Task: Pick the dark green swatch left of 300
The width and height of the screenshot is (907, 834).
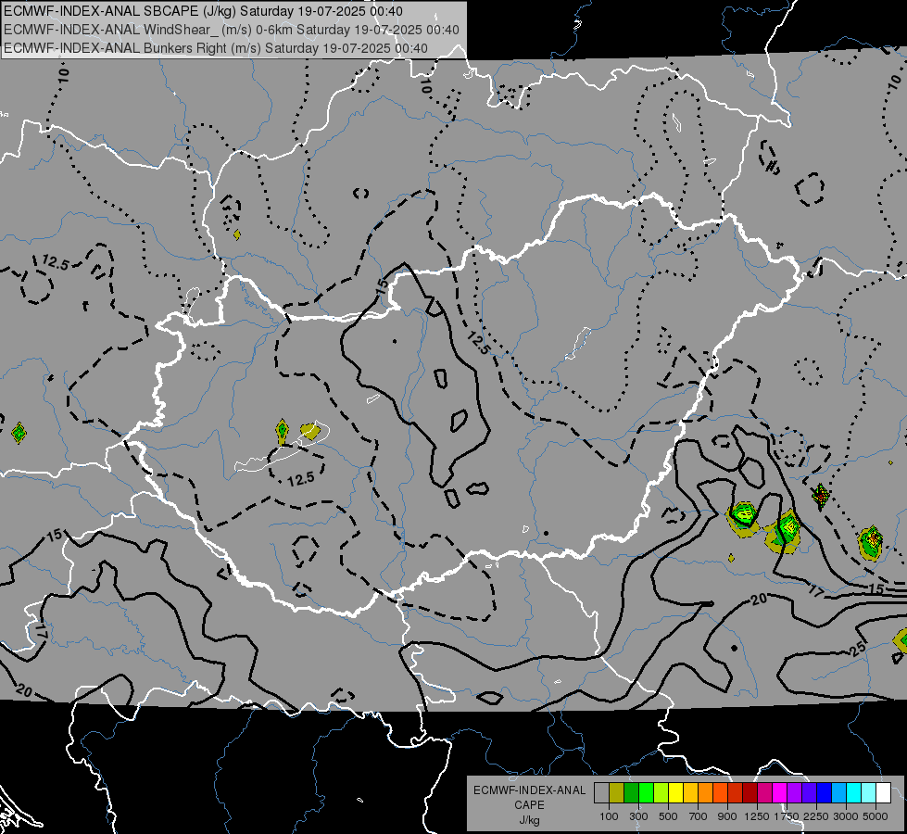Action: (x=631, y=793)
